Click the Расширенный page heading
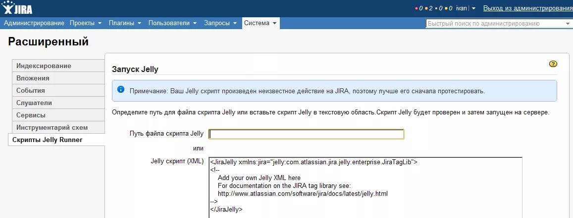 pyautogui.click(x=48, y=41)
